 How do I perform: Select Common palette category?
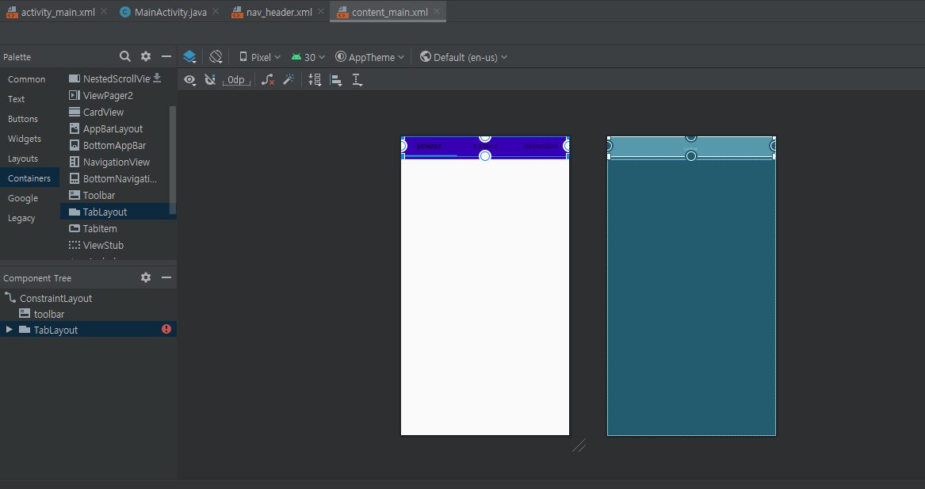point(26,79)
